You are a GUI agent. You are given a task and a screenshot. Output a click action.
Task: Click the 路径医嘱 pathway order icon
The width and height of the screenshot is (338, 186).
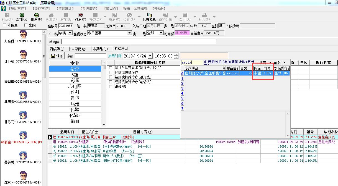pyautogui.click(x=165, y=15)
